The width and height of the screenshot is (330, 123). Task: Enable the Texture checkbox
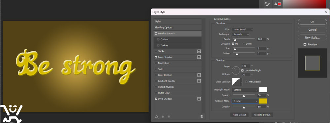158,46
